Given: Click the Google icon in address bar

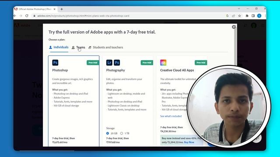Looking at the screenshot, I should coord(227,16).
